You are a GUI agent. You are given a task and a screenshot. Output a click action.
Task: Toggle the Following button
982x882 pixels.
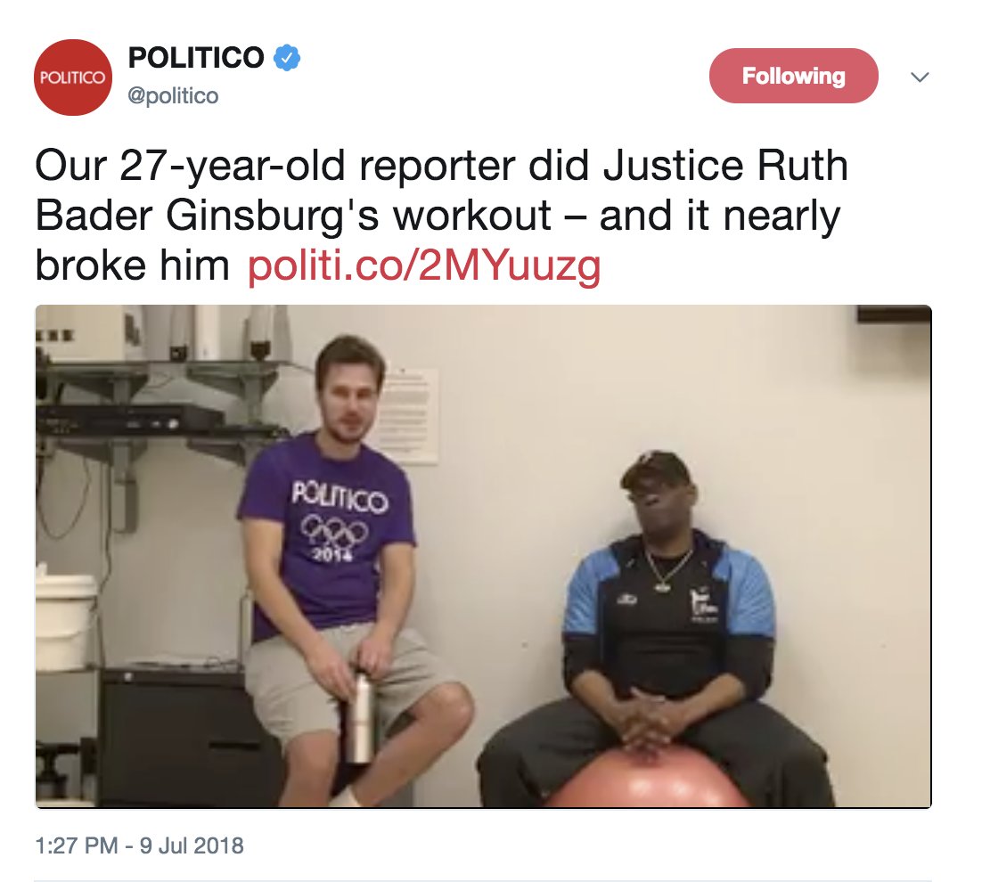coord(793,76)
